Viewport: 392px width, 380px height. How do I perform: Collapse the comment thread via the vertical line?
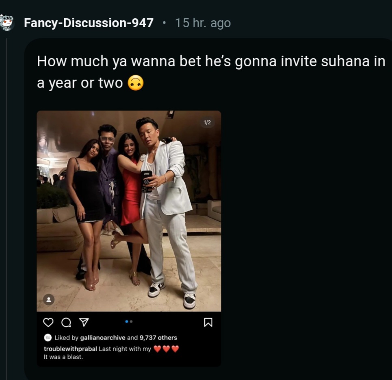pyautogui.click(x=6, y=203)
